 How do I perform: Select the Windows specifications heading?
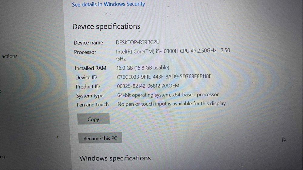(115, 158)
